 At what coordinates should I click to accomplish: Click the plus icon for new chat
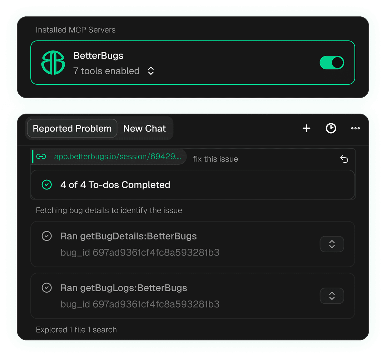[307, 128]
